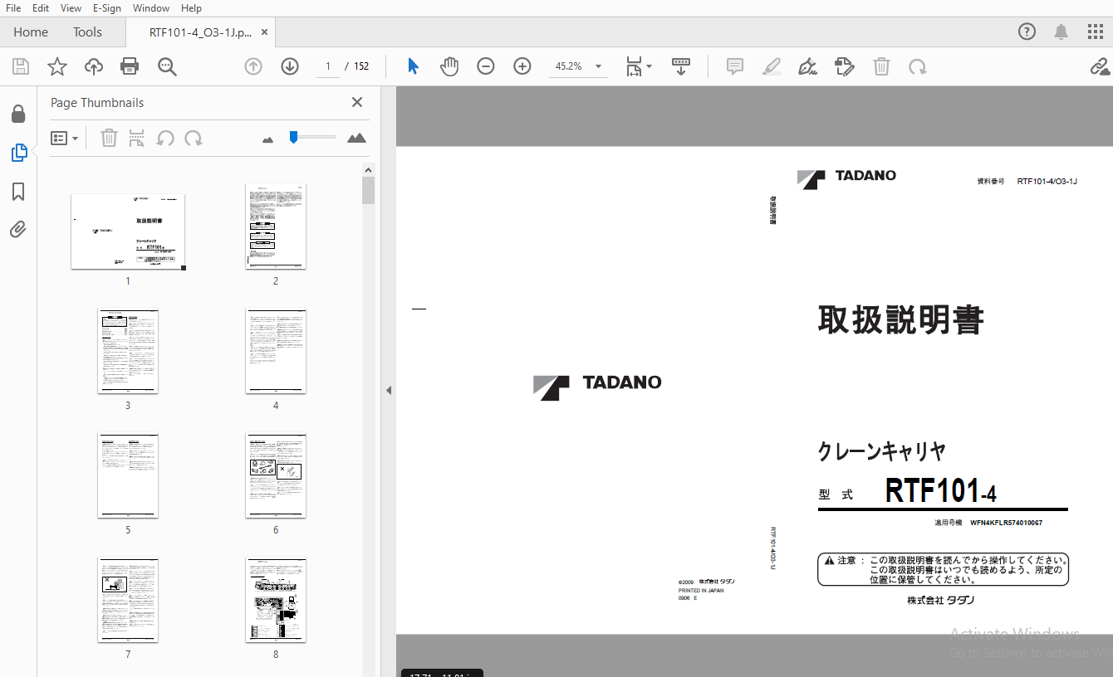Rotate pages clockwise in thumbnails panel

(x=194, y=138)
